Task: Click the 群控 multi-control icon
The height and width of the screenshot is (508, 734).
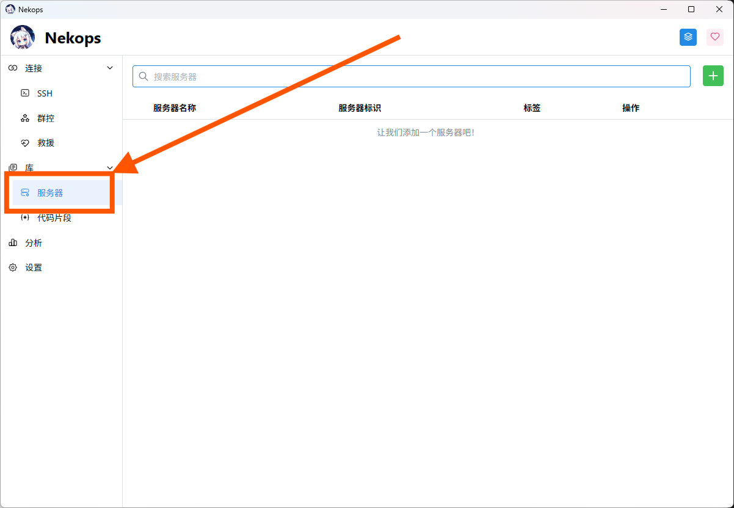Action: pyautogui.click(x=25, y=118)
